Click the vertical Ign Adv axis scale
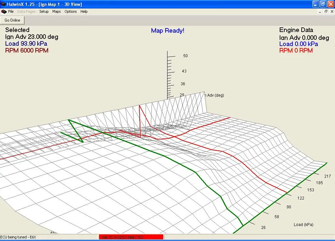 pos(168,75)
